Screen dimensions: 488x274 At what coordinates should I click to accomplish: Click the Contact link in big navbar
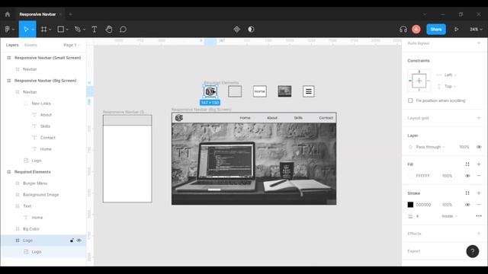point(326,118)
